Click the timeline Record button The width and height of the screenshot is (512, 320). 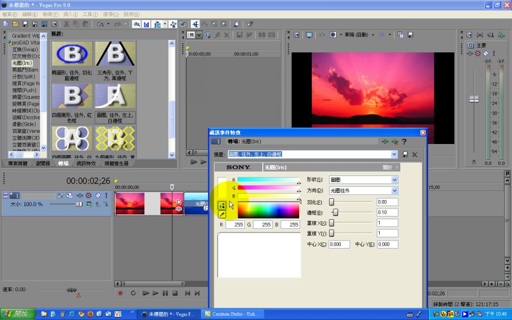[x=120, y=293]
